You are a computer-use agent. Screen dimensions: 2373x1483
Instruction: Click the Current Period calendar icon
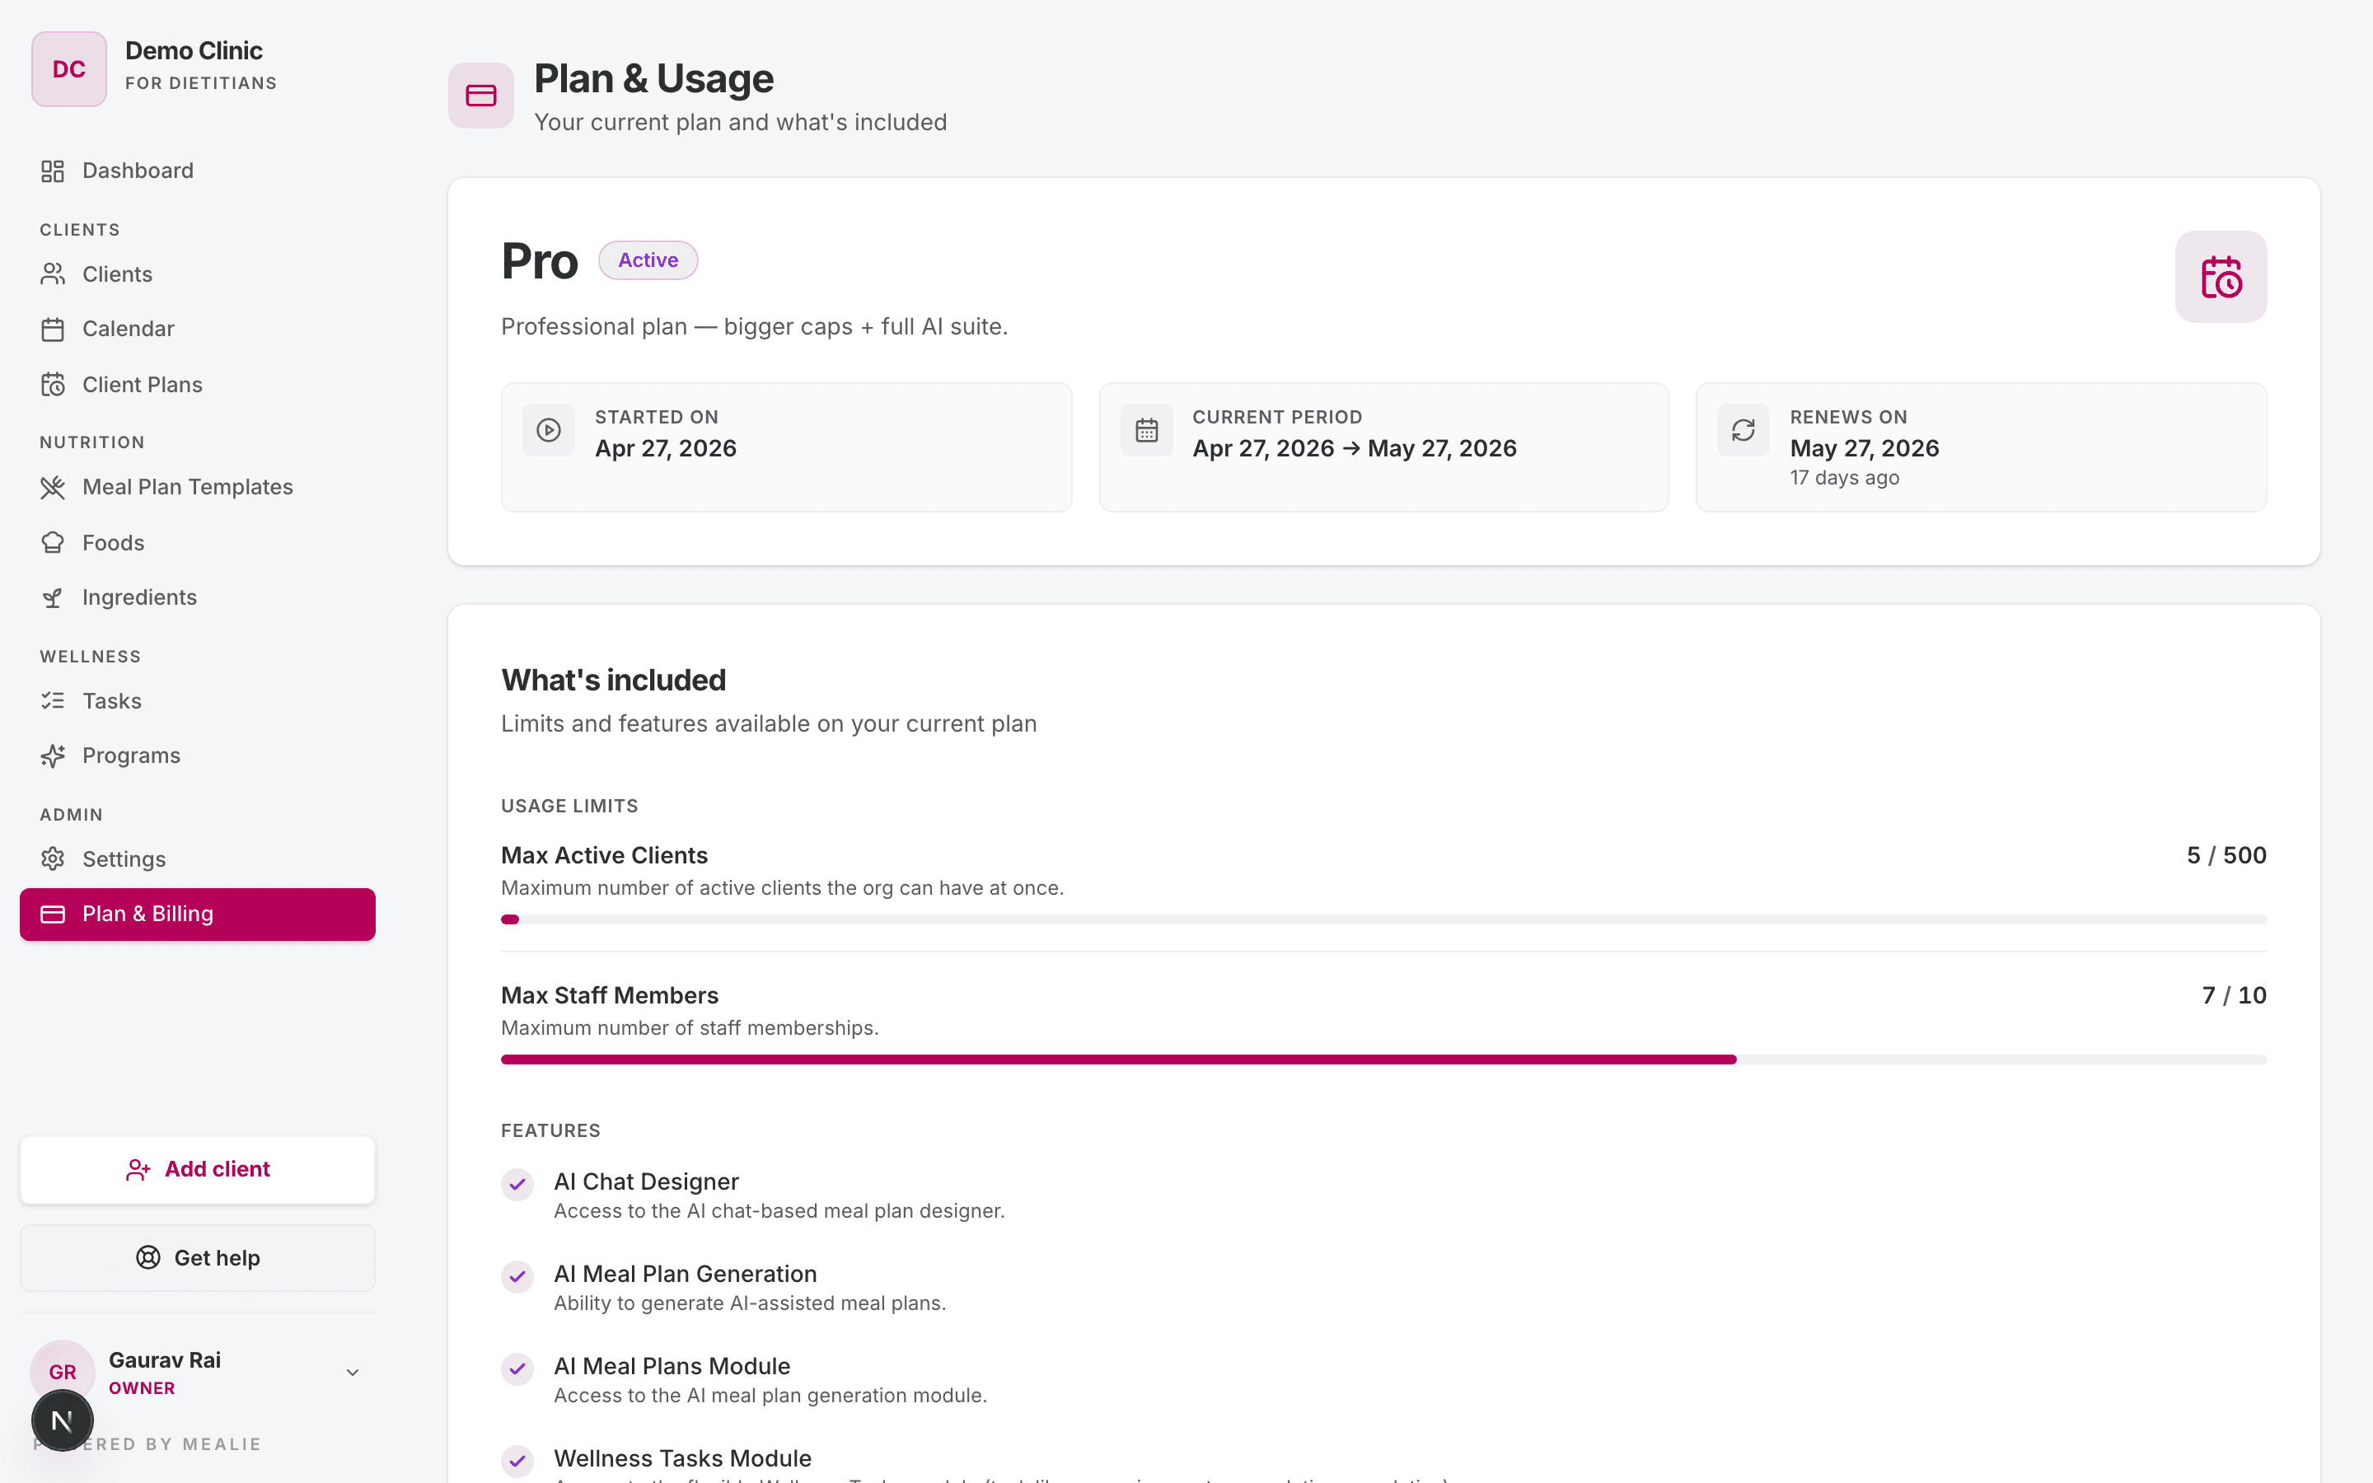(1146, 429)
